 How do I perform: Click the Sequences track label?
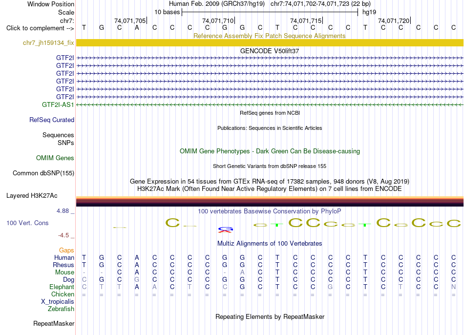pyautogui.click(x=58, y=135)
